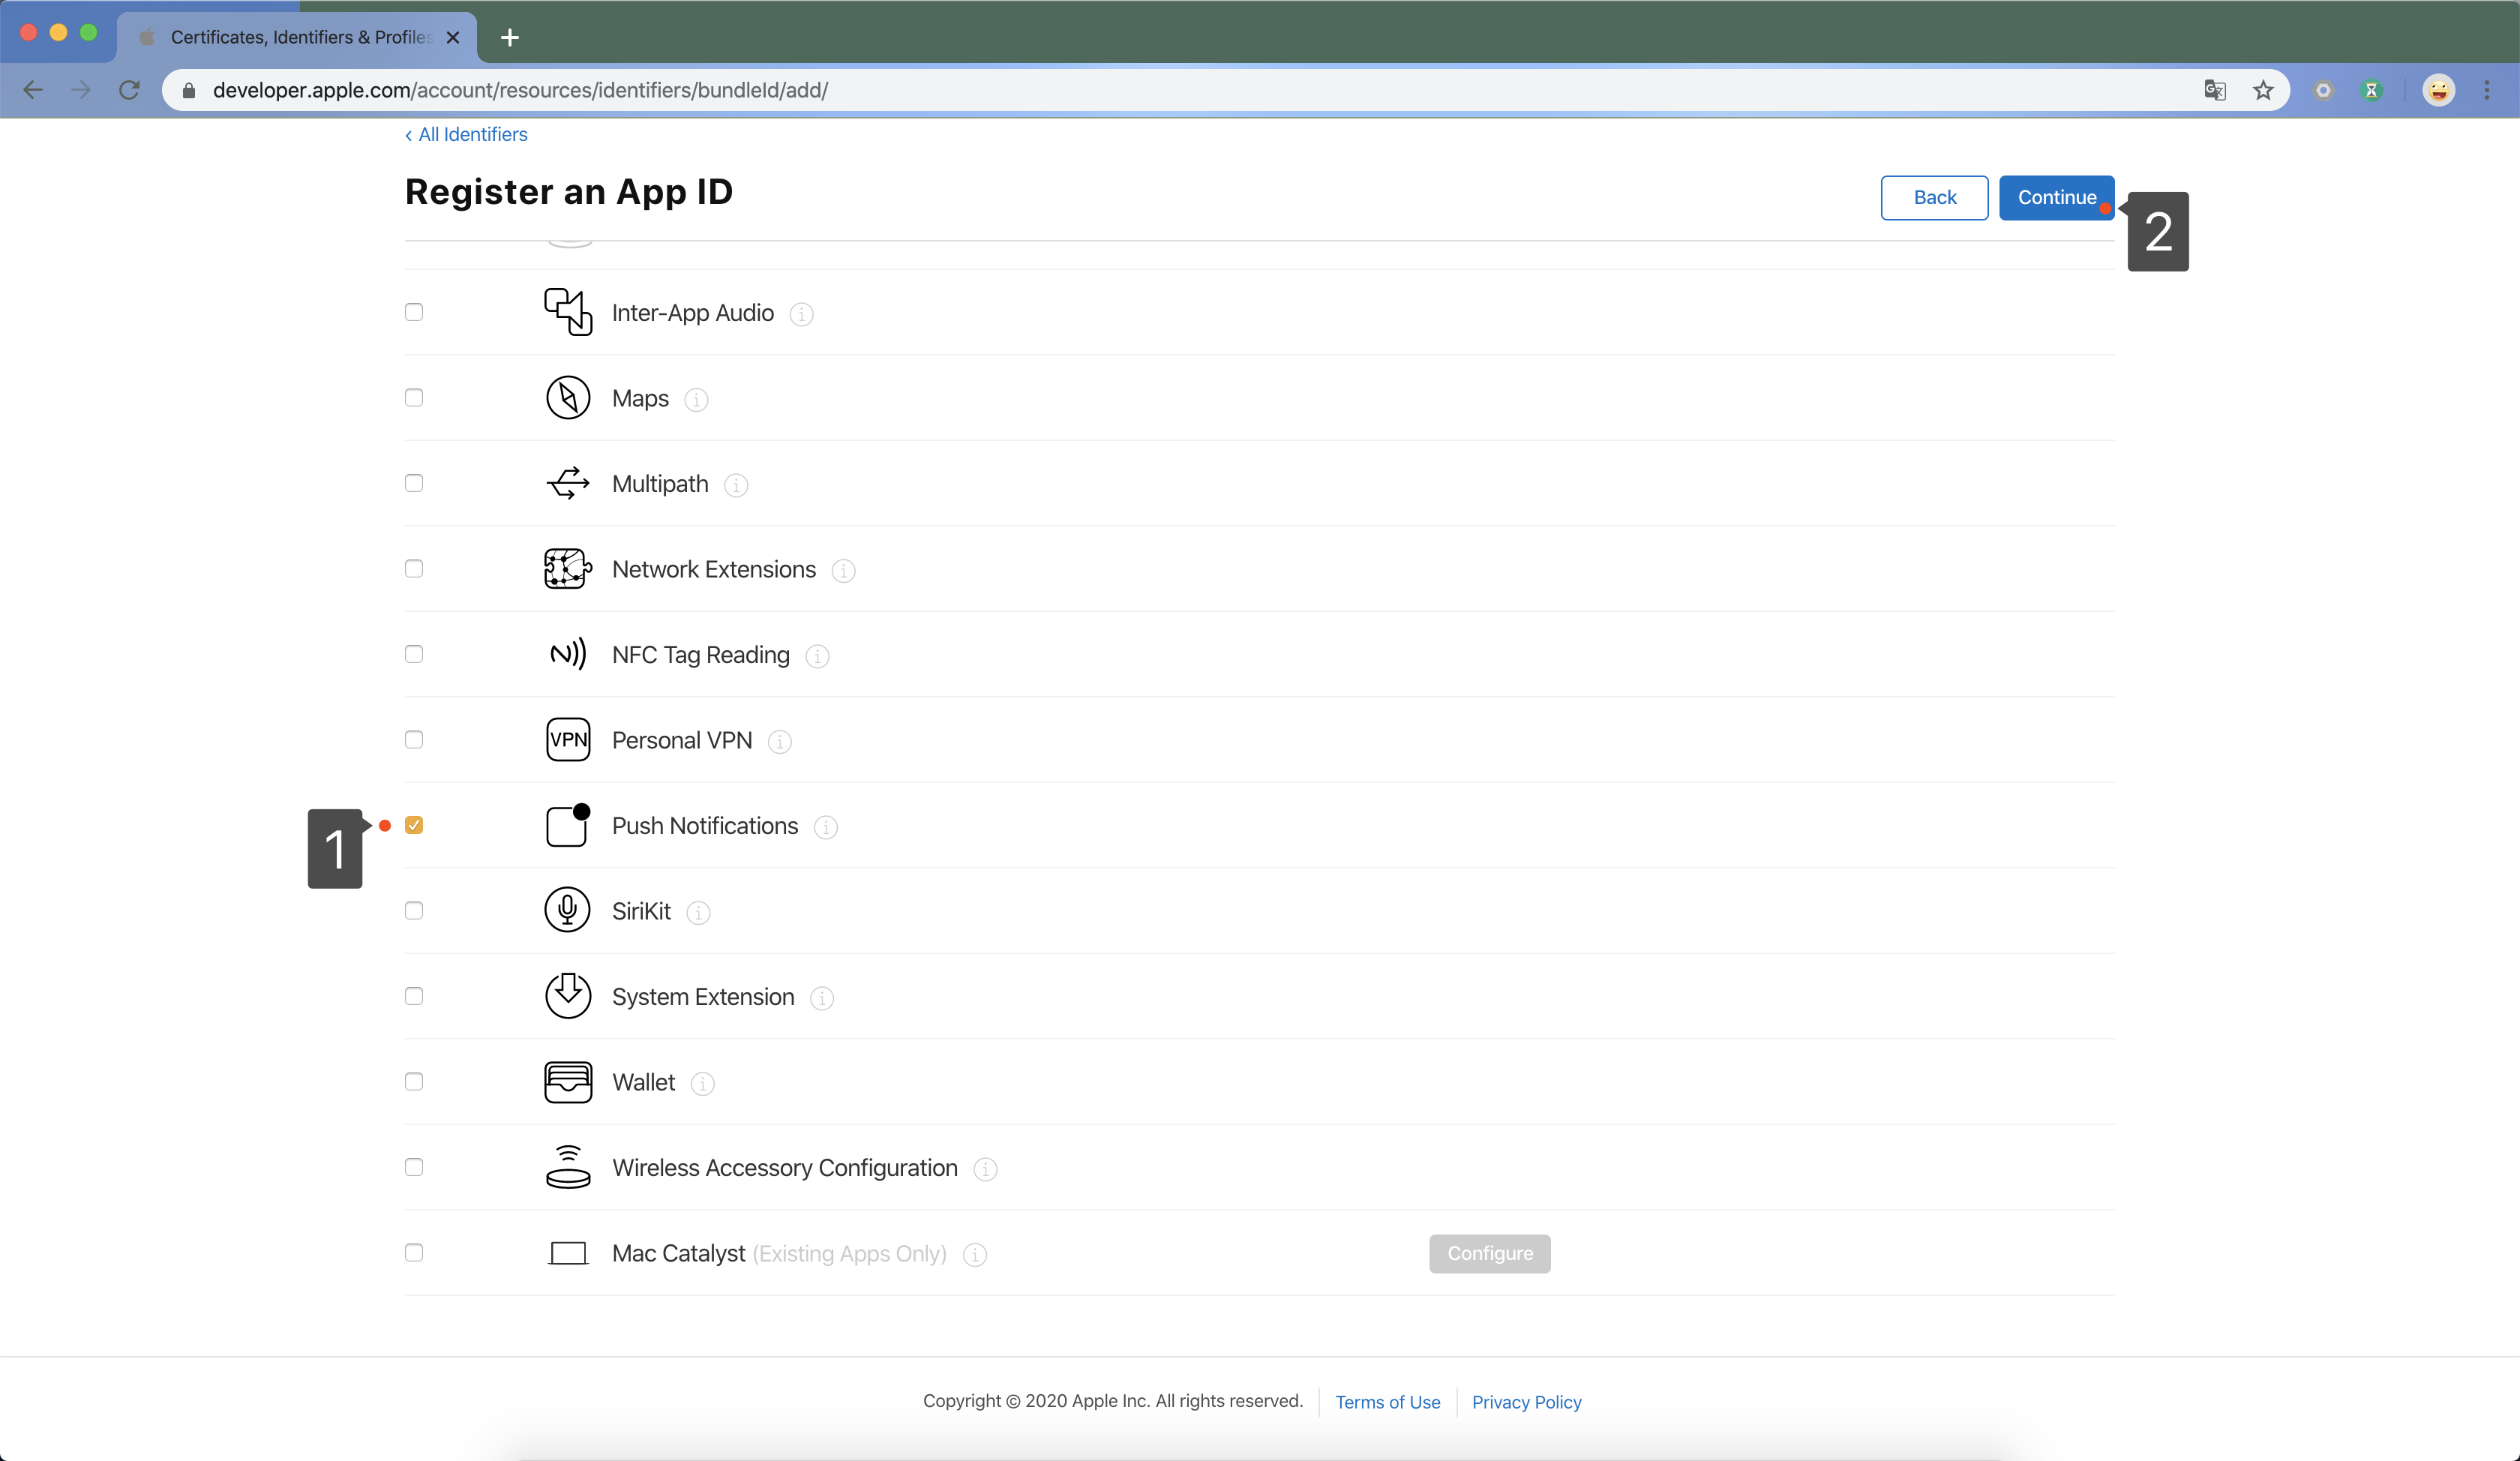
Task: Click info icon beside Push Notifications
Action: pyautogui.click(x=826, y=827)
